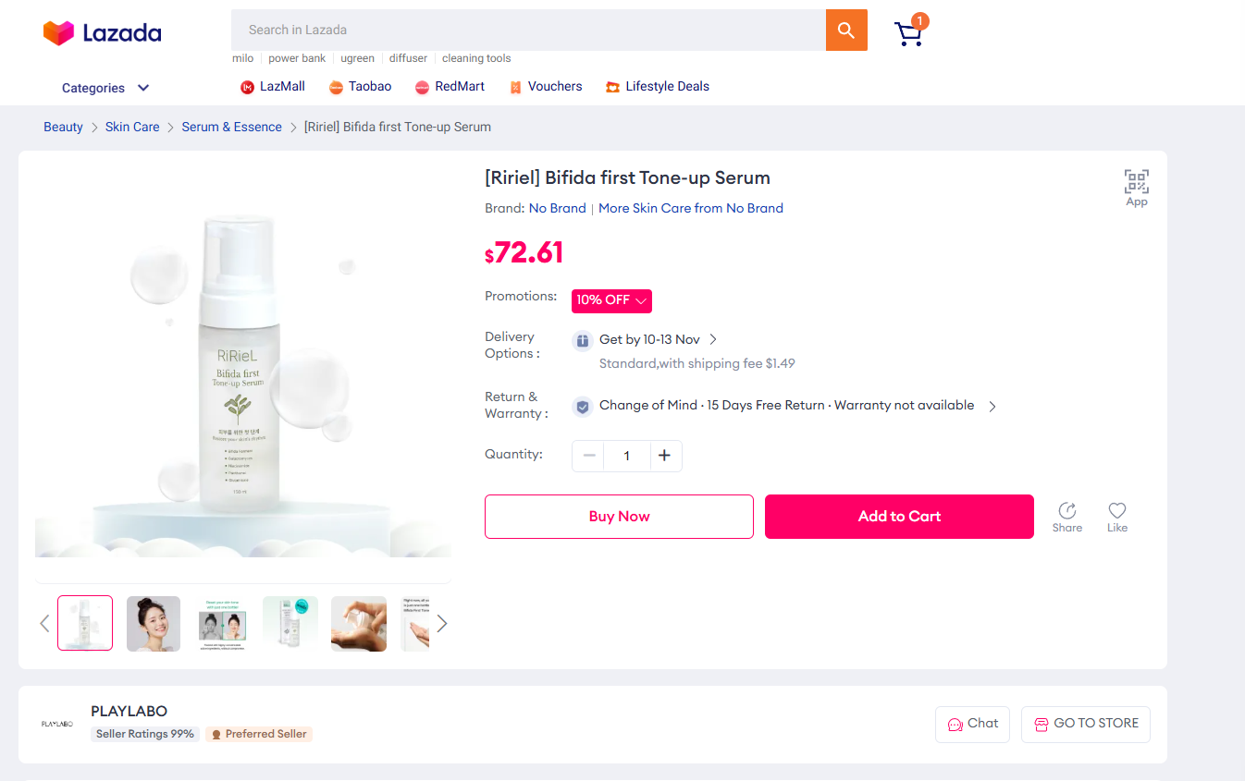1245x781 pixels.
Task: Expand the Categories dropdown
Action: pyautogui.click(x=105, y=88)
